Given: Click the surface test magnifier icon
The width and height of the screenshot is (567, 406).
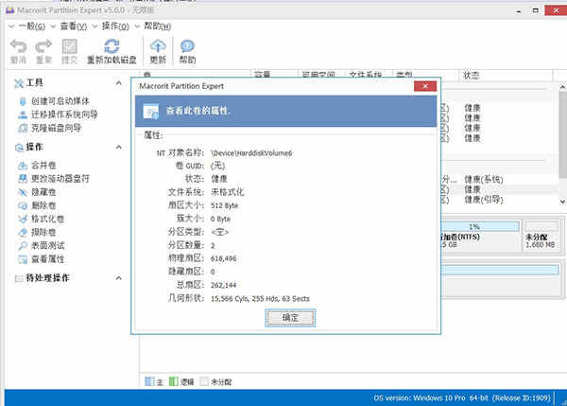Looking at the screenshot, I should click(23, 245).
